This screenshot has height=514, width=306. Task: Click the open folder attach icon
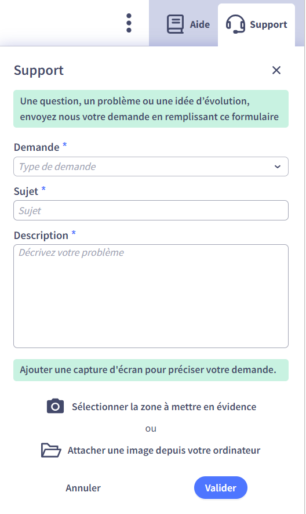point(51,450)
